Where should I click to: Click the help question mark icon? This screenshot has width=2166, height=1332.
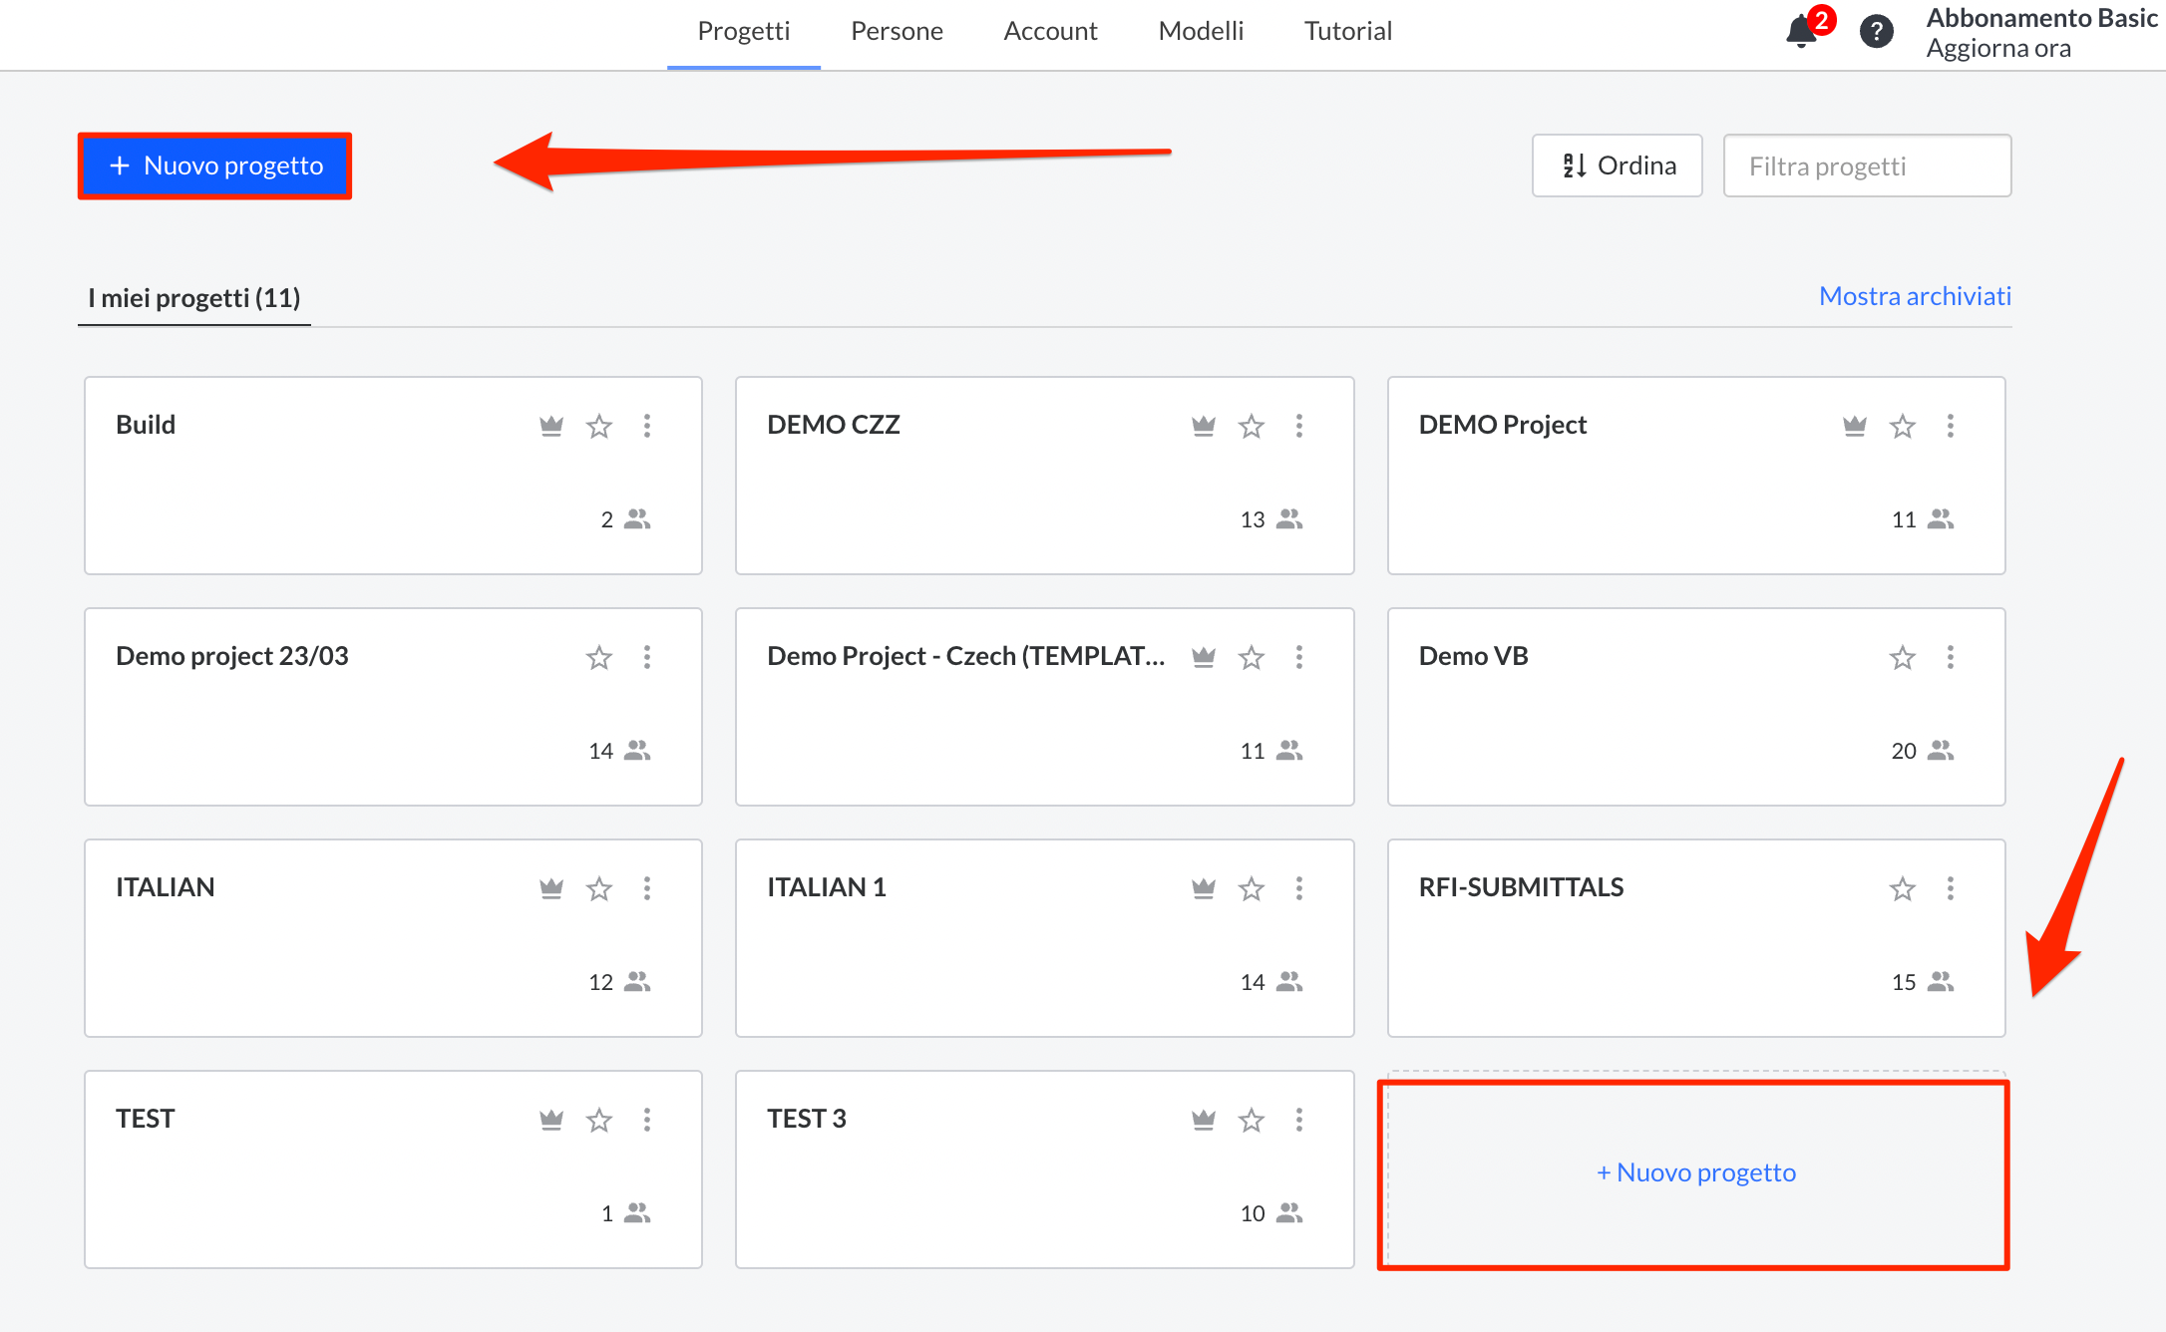[1876, 31]
